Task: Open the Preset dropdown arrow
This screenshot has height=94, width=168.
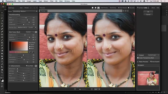Action: tap(36, 11)
